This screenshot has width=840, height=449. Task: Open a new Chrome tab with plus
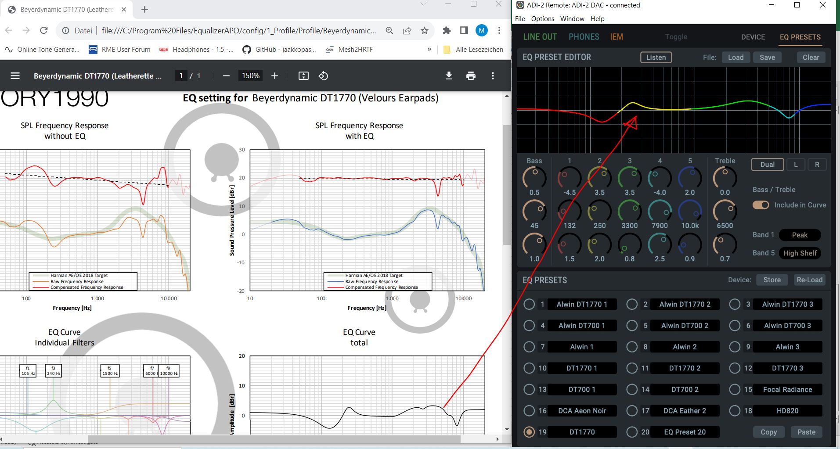144,9
